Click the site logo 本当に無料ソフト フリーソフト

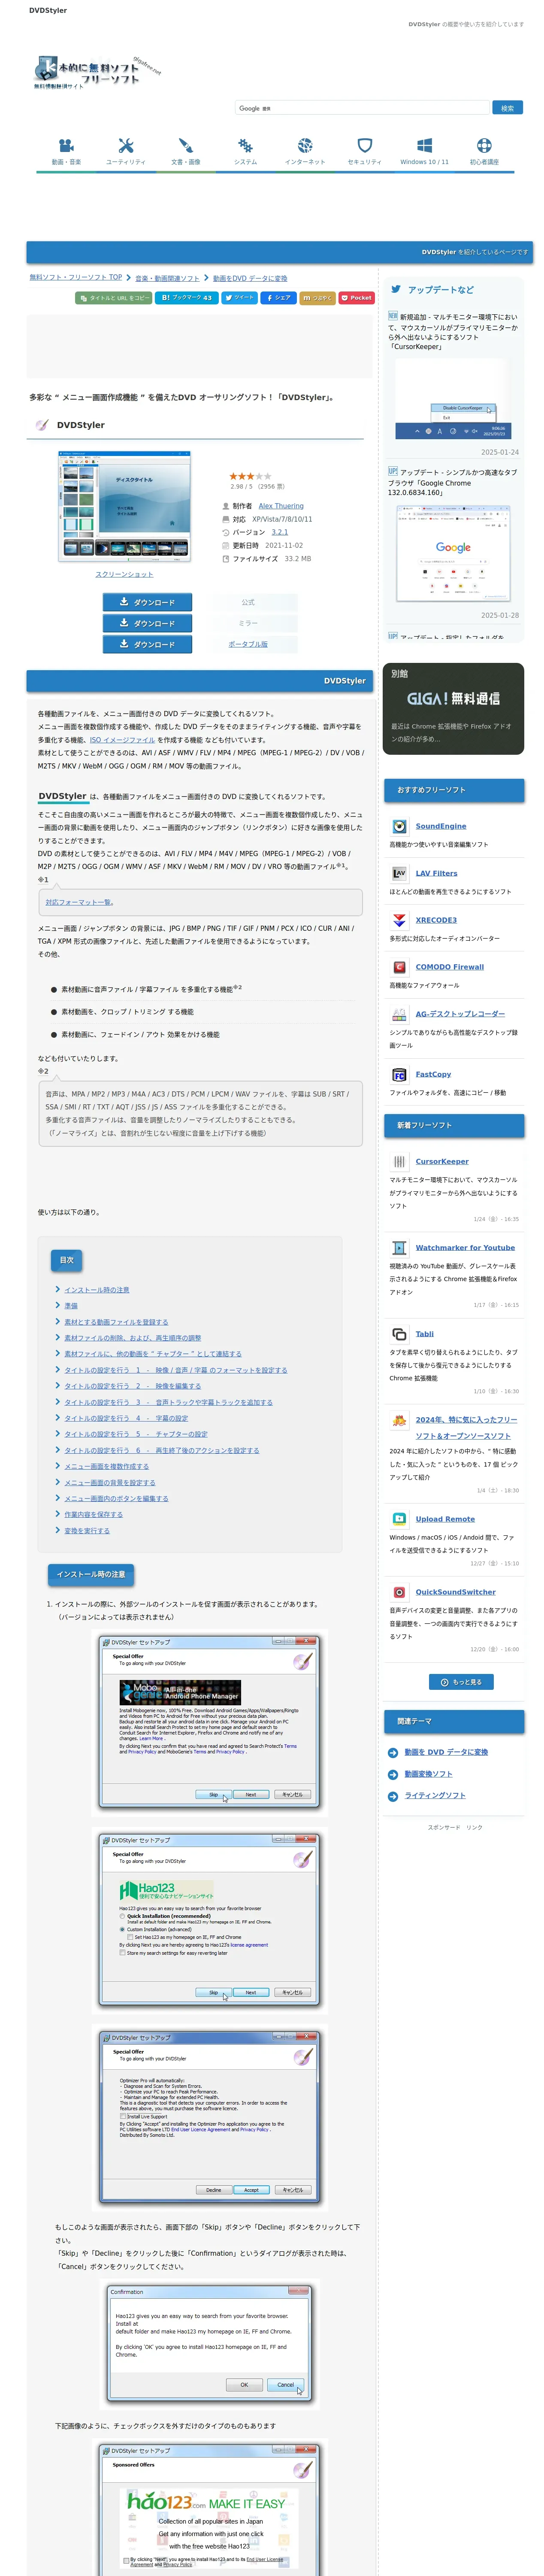click(96, 72)
